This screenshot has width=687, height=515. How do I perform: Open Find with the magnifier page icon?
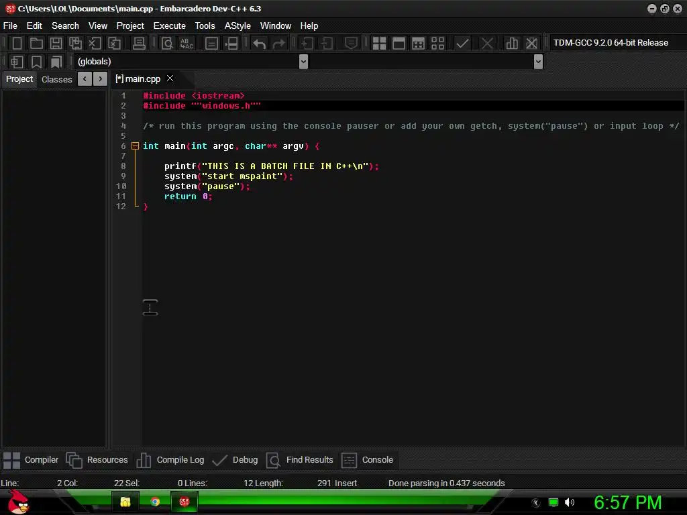167,44
